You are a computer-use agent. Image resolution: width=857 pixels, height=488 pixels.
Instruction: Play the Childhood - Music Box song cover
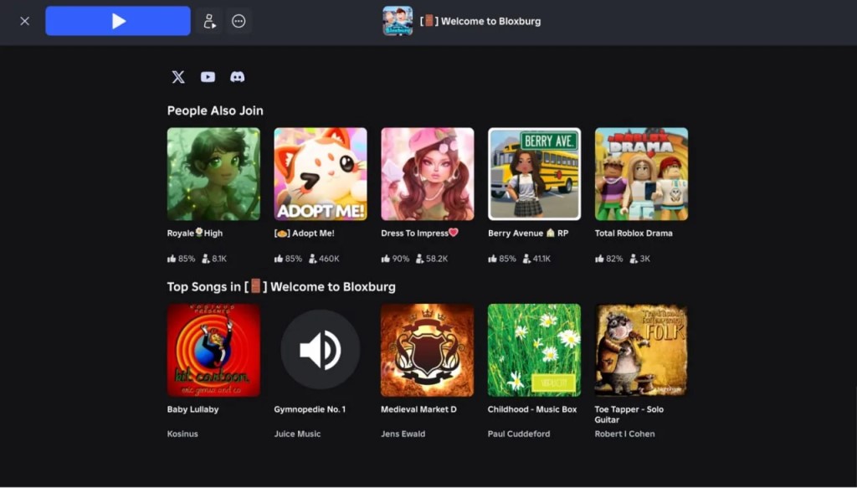coord(535,350)
